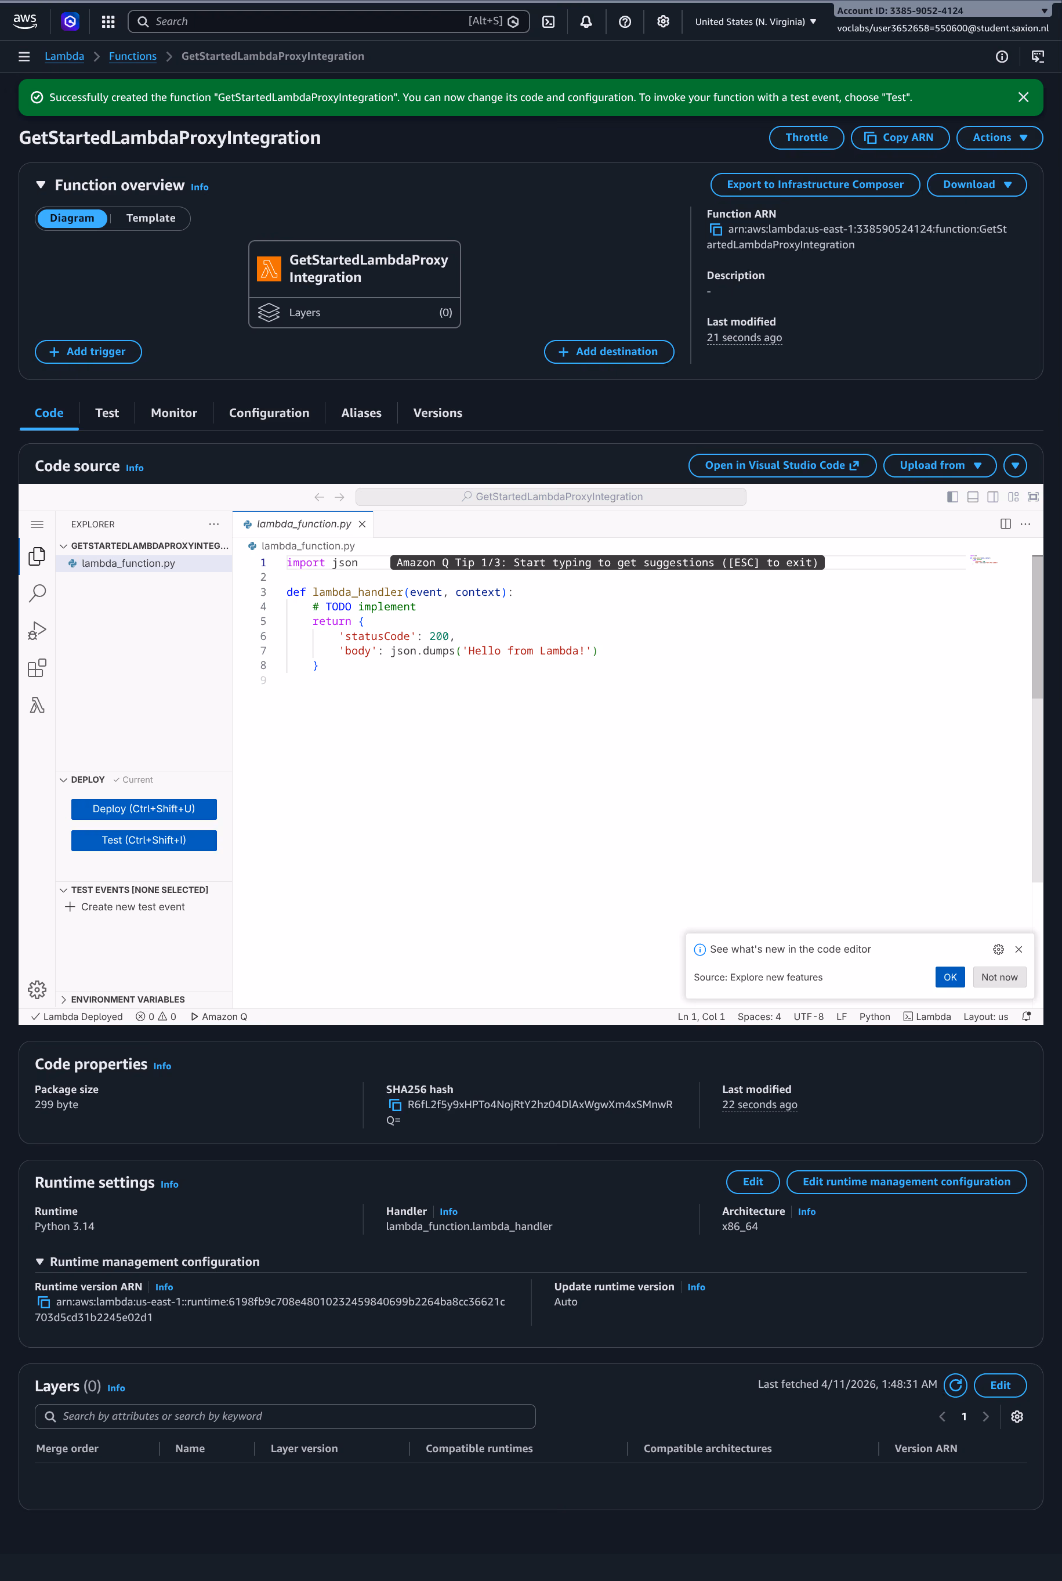Open Extensions view in editor sidebar
This screenshot has height=1581, width=1062.
click(37, 668)
